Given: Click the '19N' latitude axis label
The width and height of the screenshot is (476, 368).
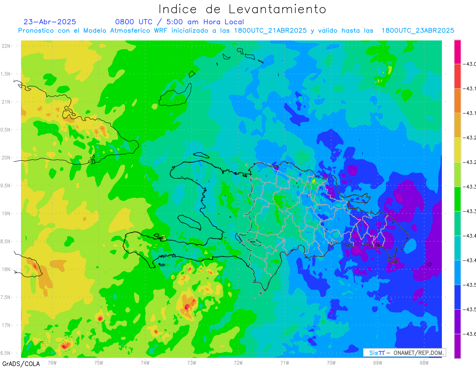Looking at the screenshot, I should (6, 214).
